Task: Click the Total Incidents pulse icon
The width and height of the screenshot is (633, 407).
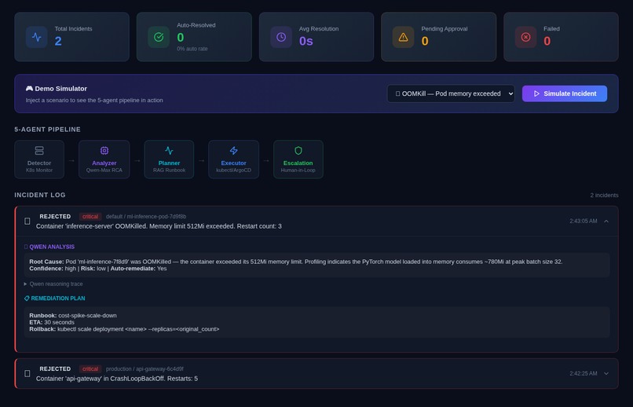Action: tap(37, 37)
